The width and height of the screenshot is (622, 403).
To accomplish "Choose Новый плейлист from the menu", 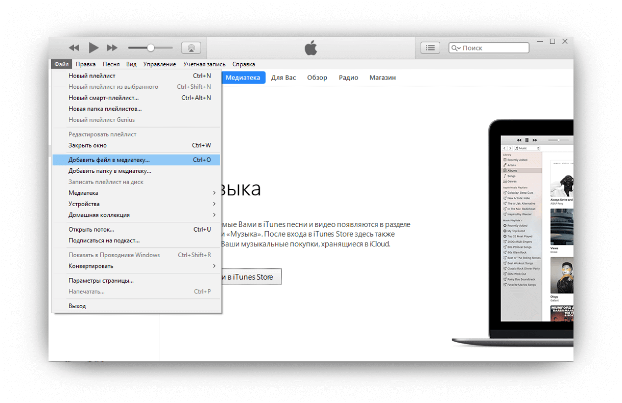I will 136,76.
